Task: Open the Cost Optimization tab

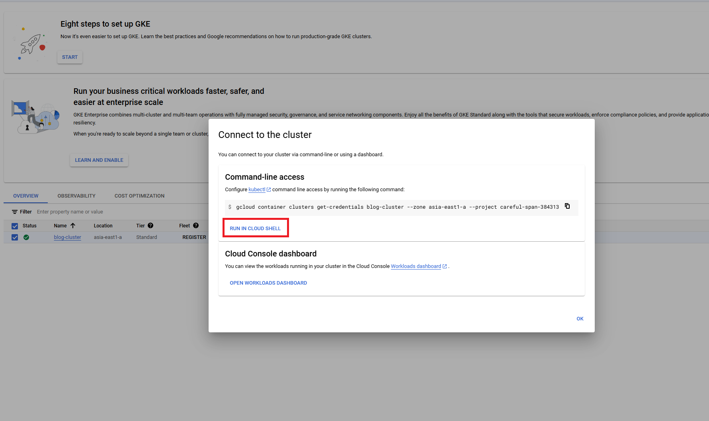Action: point(139,196)
